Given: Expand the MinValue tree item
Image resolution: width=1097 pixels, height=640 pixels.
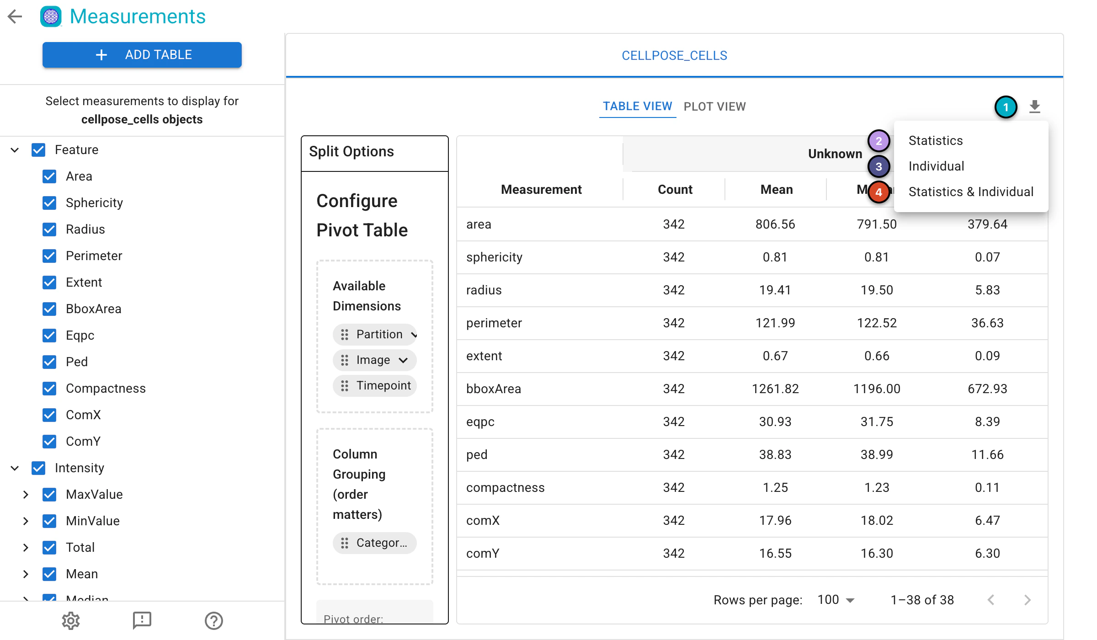Looking at the screenshot, I should click(26, 521).
